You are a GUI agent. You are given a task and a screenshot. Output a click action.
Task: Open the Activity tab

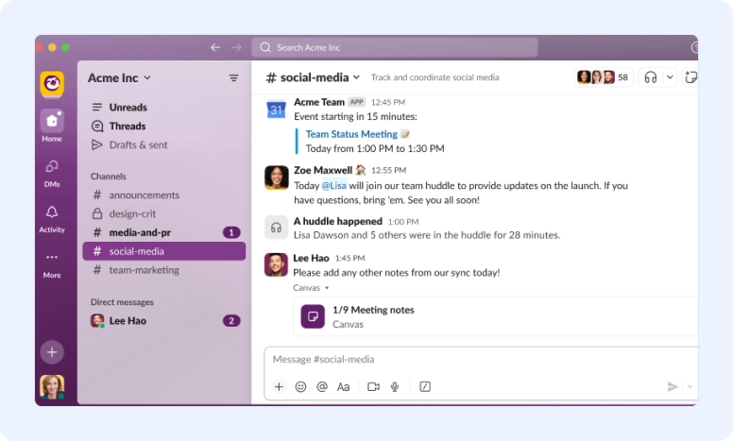tap(52, 219)
